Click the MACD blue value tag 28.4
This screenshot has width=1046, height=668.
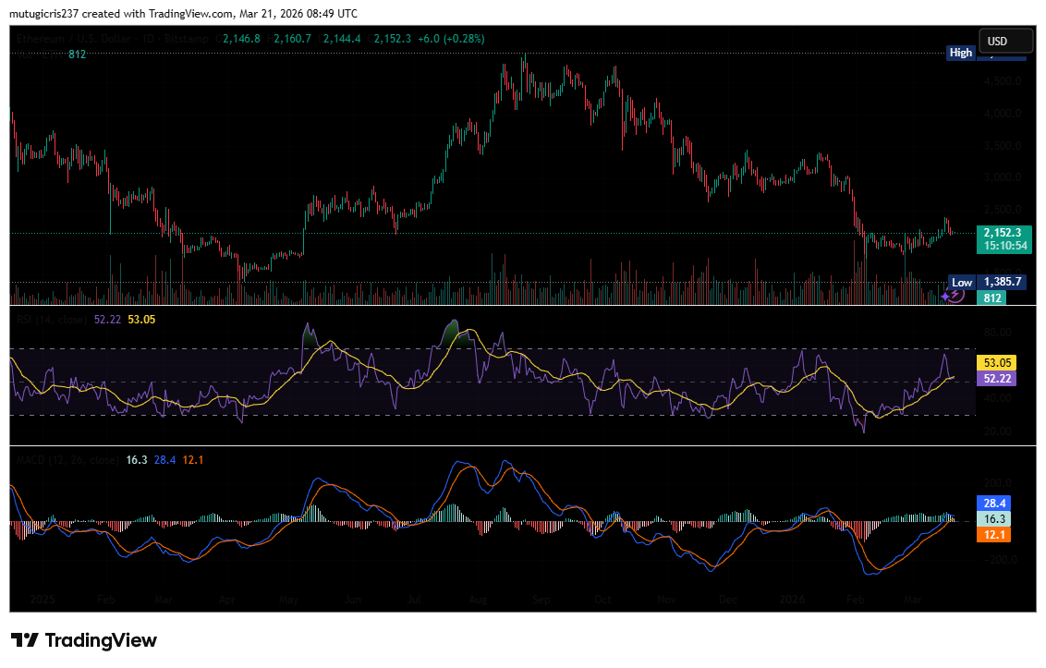coord(994,504)
